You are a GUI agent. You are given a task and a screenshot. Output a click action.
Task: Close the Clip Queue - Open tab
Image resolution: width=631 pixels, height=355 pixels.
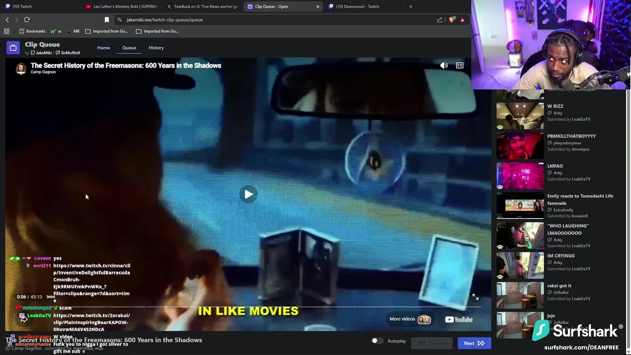tap(317, 6)
